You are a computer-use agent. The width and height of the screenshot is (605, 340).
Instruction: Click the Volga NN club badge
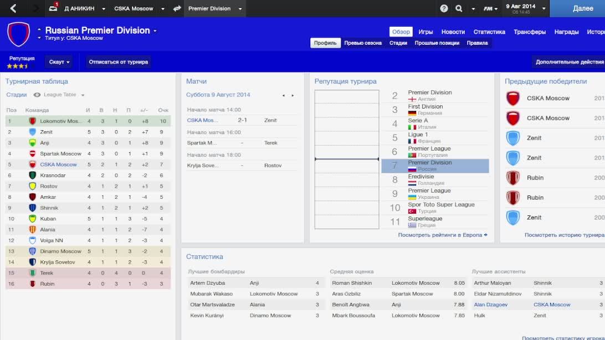point(32,240)
